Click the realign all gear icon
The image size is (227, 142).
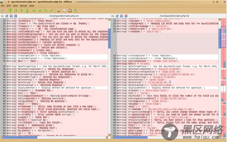pos(3,10)
